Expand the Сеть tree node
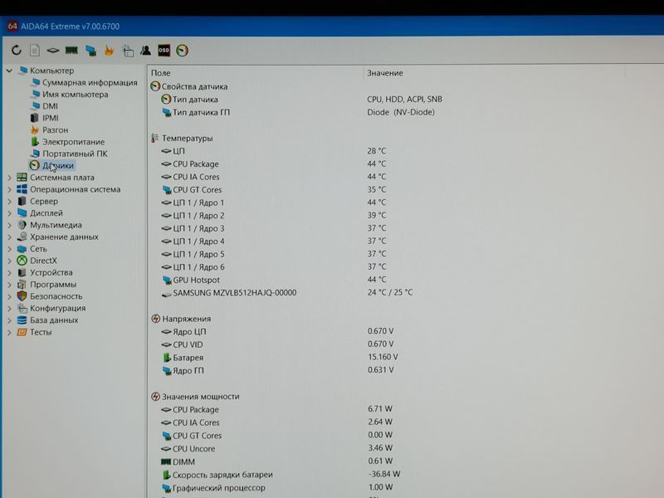Viewport: 664px width, 498px height. [x=9, y=248]
